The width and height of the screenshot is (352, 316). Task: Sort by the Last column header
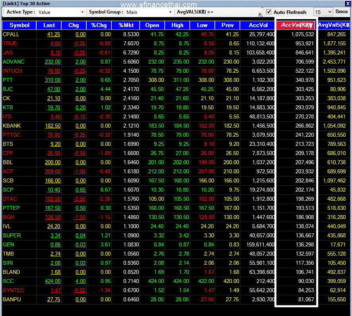(x=49, y=25)
